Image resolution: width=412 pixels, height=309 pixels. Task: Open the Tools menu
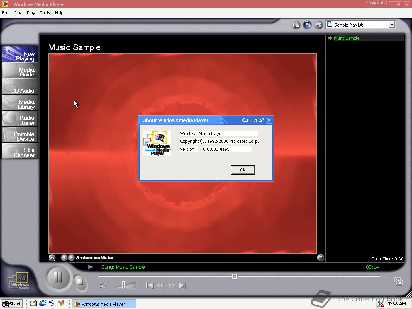point(45,13)
